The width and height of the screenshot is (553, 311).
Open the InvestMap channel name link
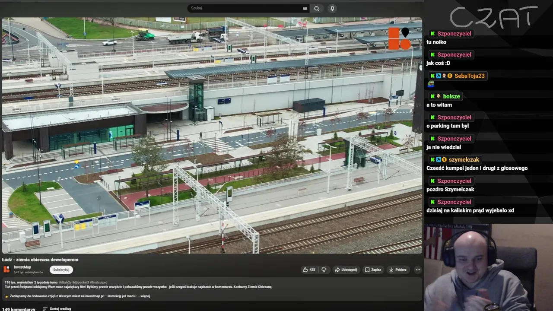22,267
